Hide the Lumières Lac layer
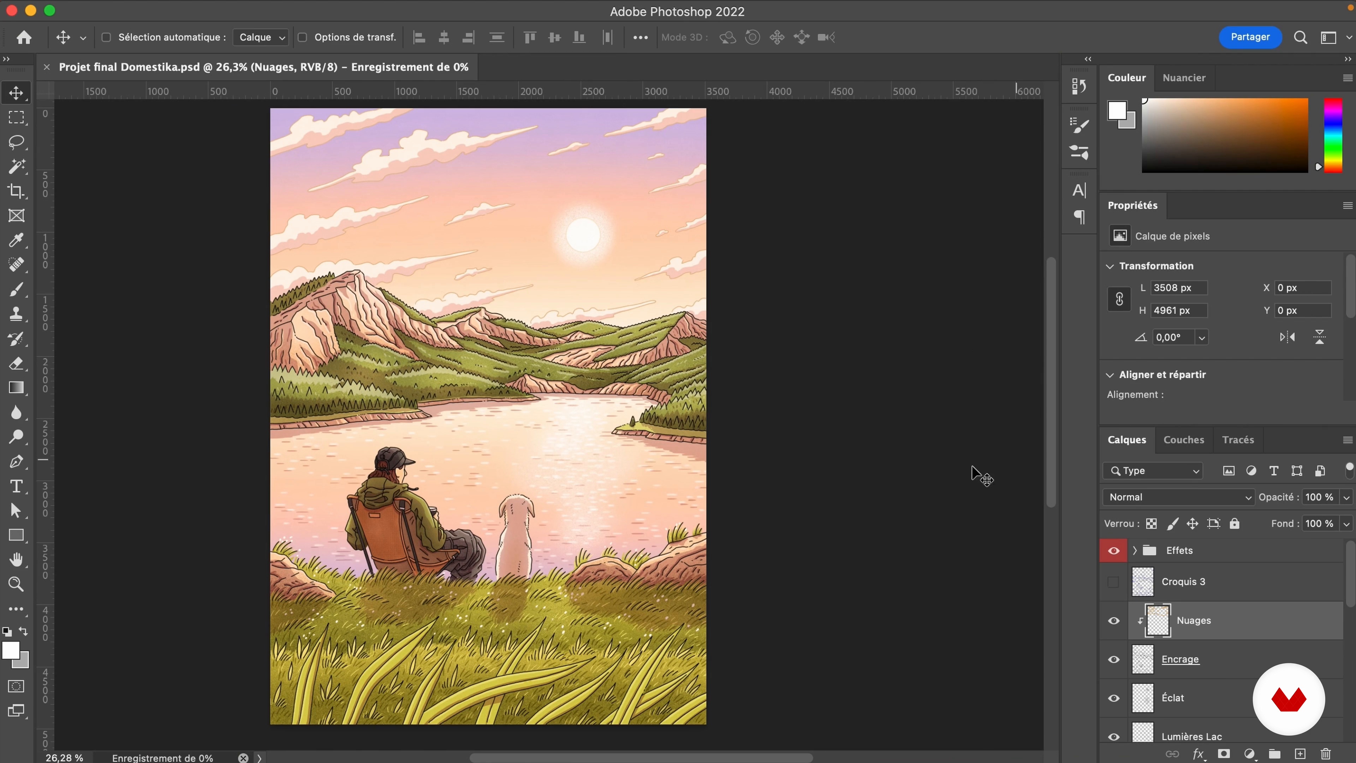 [x=1114, y=737]
